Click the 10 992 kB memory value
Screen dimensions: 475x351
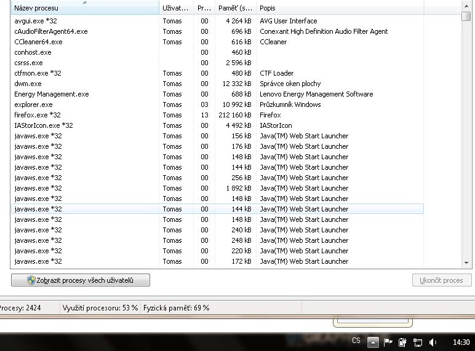[x=237, y=105]
